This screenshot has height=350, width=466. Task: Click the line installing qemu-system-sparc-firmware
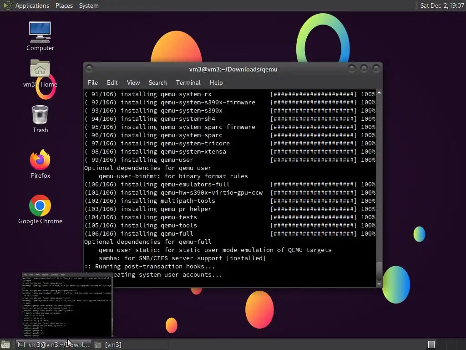pos(230,127)
